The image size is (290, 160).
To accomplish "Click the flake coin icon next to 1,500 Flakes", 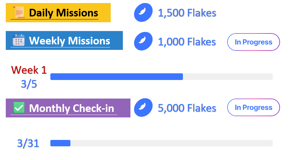I will point(143,12).
